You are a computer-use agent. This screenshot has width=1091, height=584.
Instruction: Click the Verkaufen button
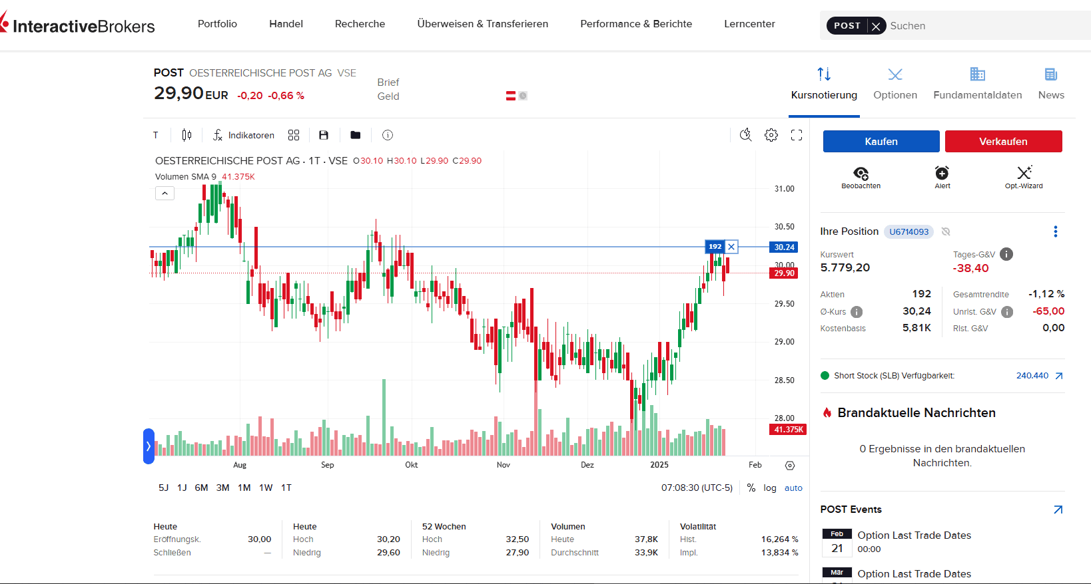(1003, 142)
